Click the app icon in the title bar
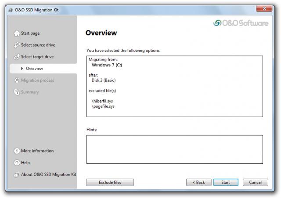Image resolution: width=281 pixels, height=198 pixels. [11, 10]
